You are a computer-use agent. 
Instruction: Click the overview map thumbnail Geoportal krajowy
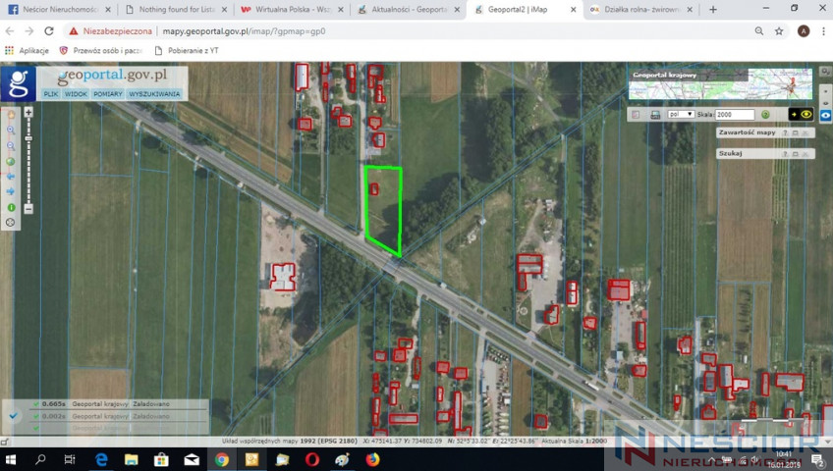pyautogui.click(x=720, y=83)
